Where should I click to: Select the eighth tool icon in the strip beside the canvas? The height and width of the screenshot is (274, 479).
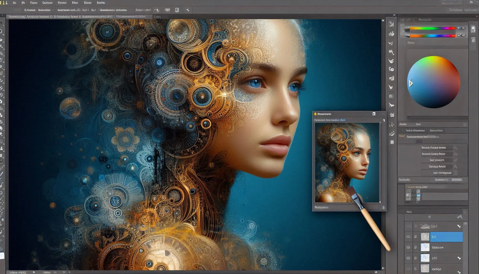click(391, 87)
